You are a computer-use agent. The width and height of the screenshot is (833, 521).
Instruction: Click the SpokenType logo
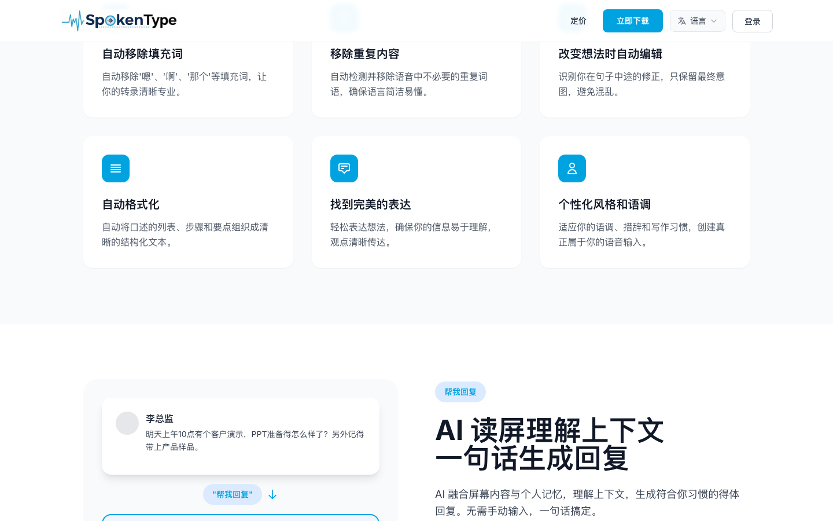119,21
